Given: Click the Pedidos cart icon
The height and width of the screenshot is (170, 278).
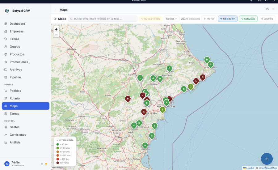Looking at the screenshot, I should [6, 91].
